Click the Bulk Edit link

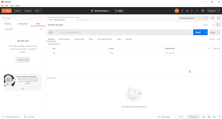[216, 49]
